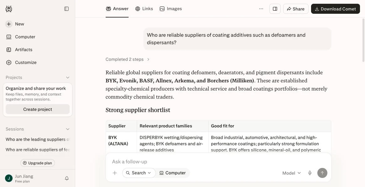The image size is (365, 187).
Task: Click the 'Free plan' label
Action: (22, 181)
